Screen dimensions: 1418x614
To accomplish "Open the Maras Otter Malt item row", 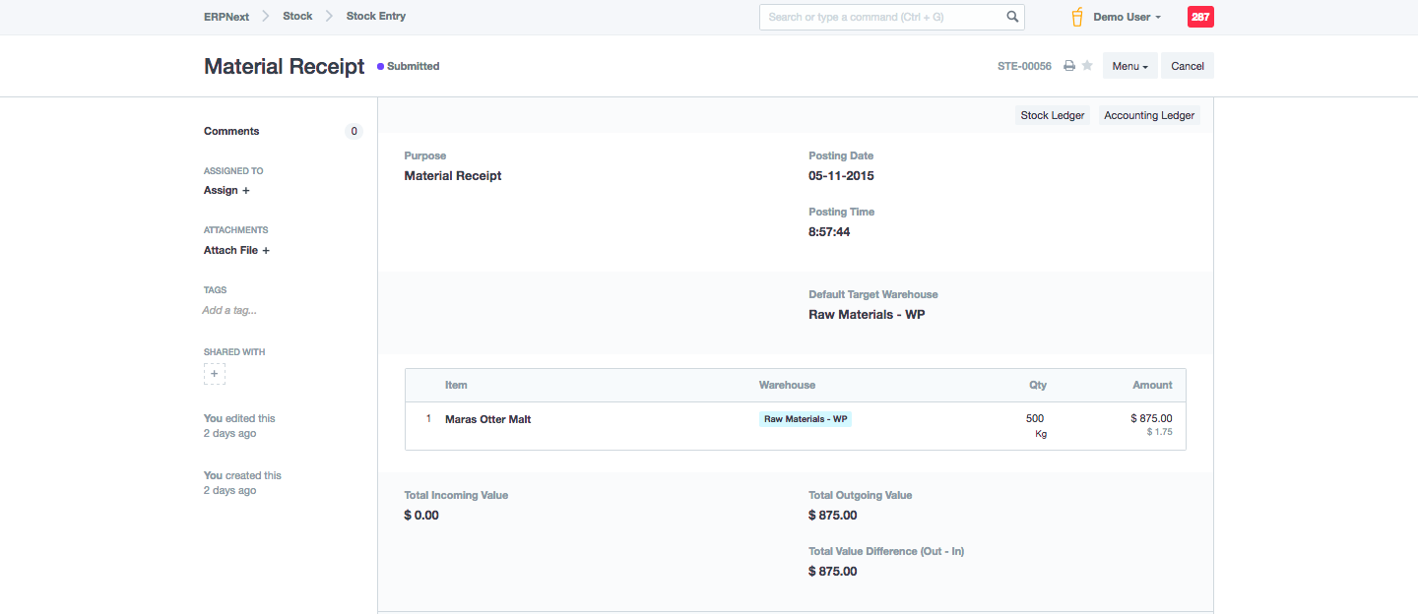I will (x=488, y=419).
